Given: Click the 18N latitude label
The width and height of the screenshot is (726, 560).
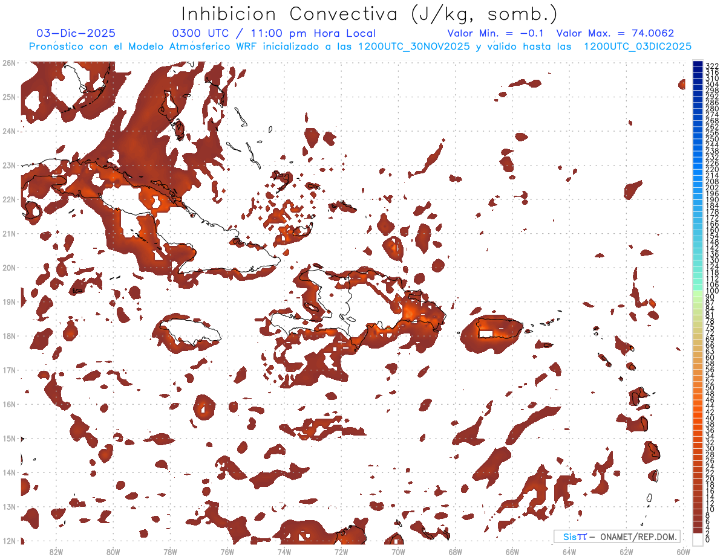Looking at the screenshot, I should (8, 336).
